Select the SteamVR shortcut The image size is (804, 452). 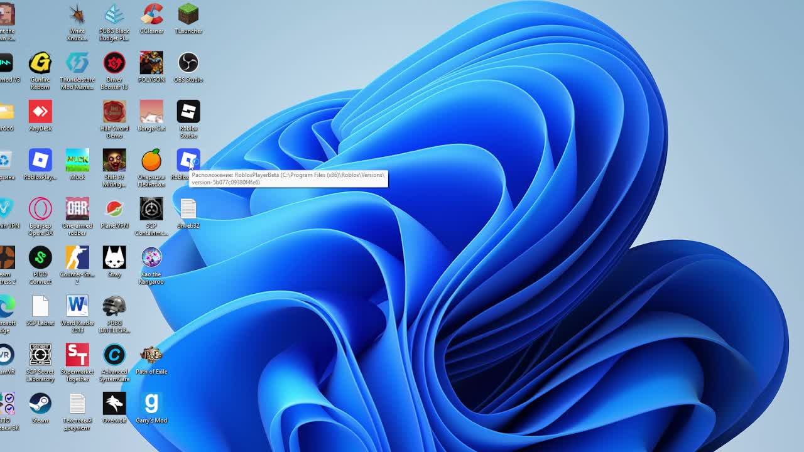pos(5,359)
